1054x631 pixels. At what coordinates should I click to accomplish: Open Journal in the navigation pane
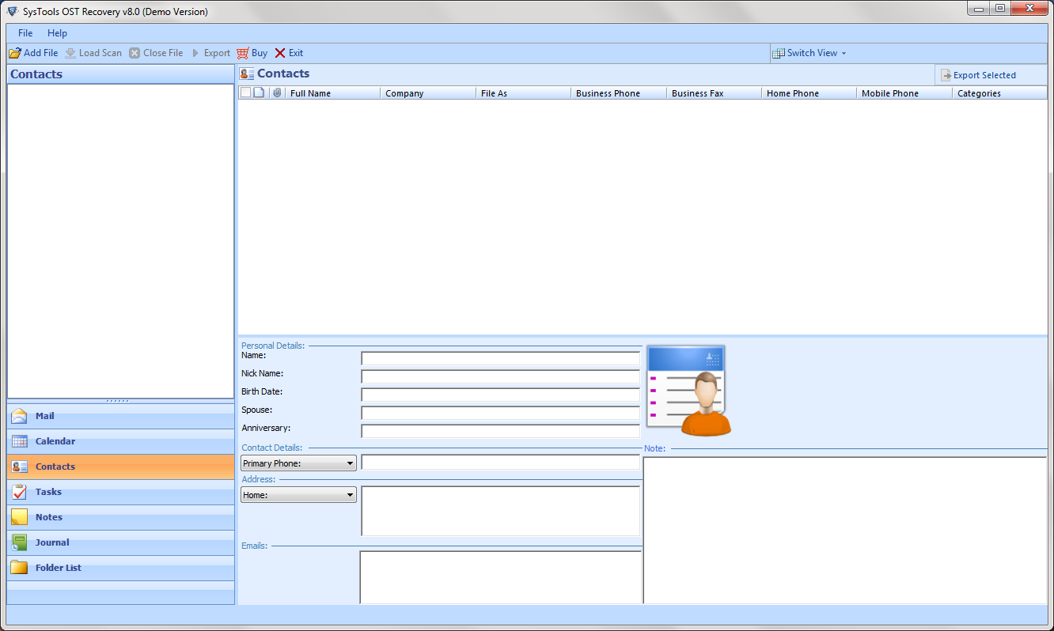pyautogui.click(x=121, y=543)
